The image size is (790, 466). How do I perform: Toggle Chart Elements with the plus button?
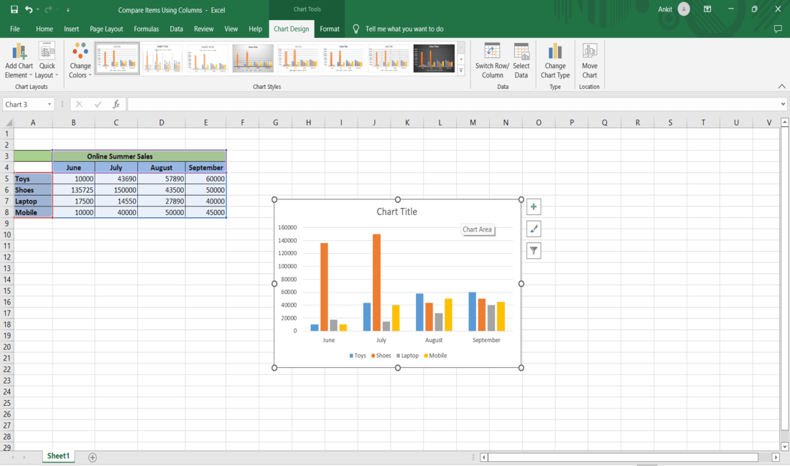(x=534, y=206)
